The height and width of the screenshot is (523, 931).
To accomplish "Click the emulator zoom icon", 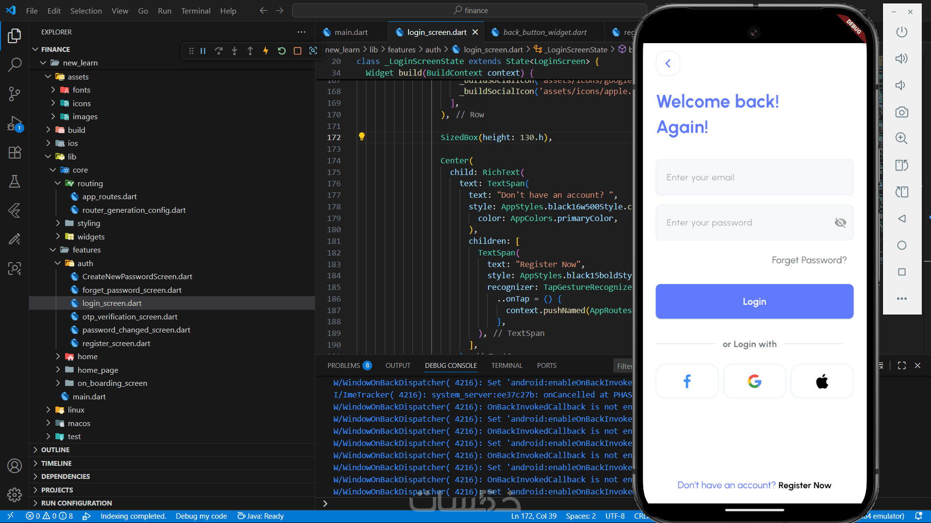I will pos(901,138).
